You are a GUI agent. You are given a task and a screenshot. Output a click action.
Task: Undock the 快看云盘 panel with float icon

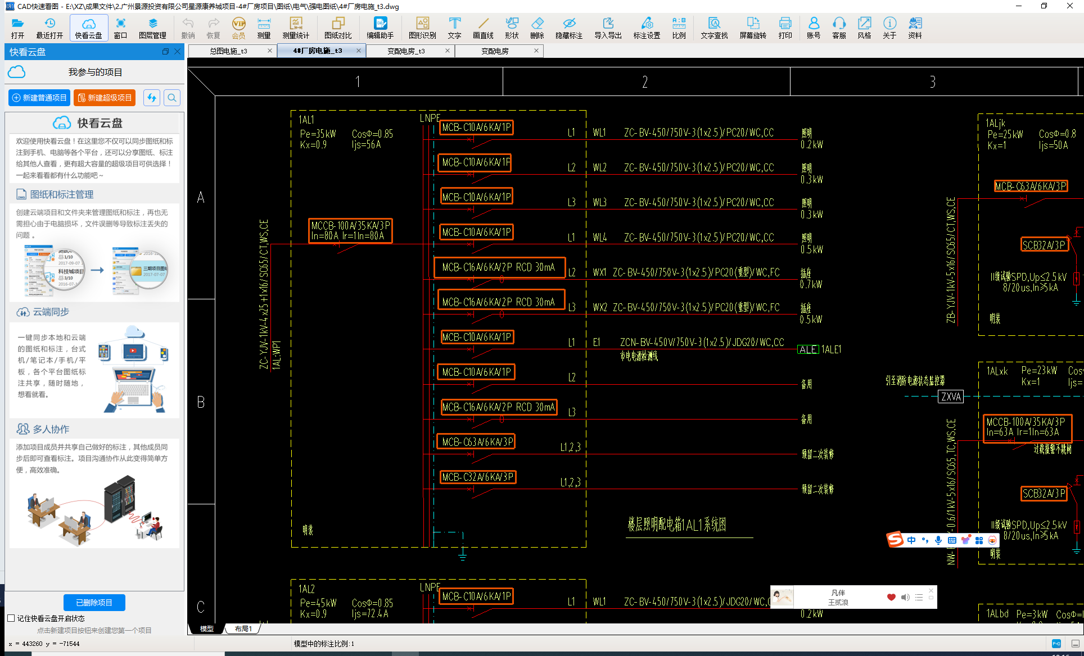pyautogui.click(x=165, y=52)
